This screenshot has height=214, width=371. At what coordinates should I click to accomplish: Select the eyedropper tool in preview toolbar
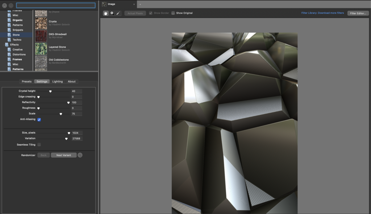(x=118, y=13)
